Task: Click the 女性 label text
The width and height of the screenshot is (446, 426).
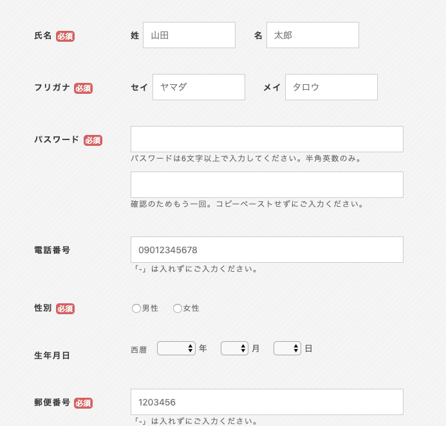Action: pyautogui.click(x=191, y=308)
